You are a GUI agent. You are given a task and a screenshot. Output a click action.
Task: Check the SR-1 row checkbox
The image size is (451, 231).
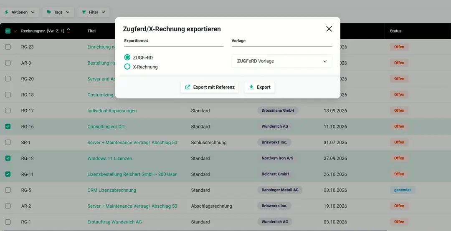pyautogui.click(x=8, y=142)
